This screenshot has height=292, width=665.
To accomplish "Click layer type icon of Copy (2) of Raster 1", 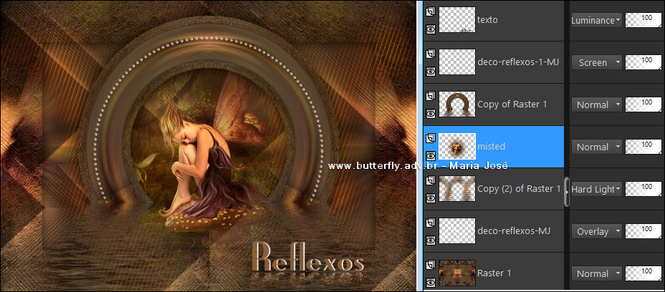I will pos(431,180).
